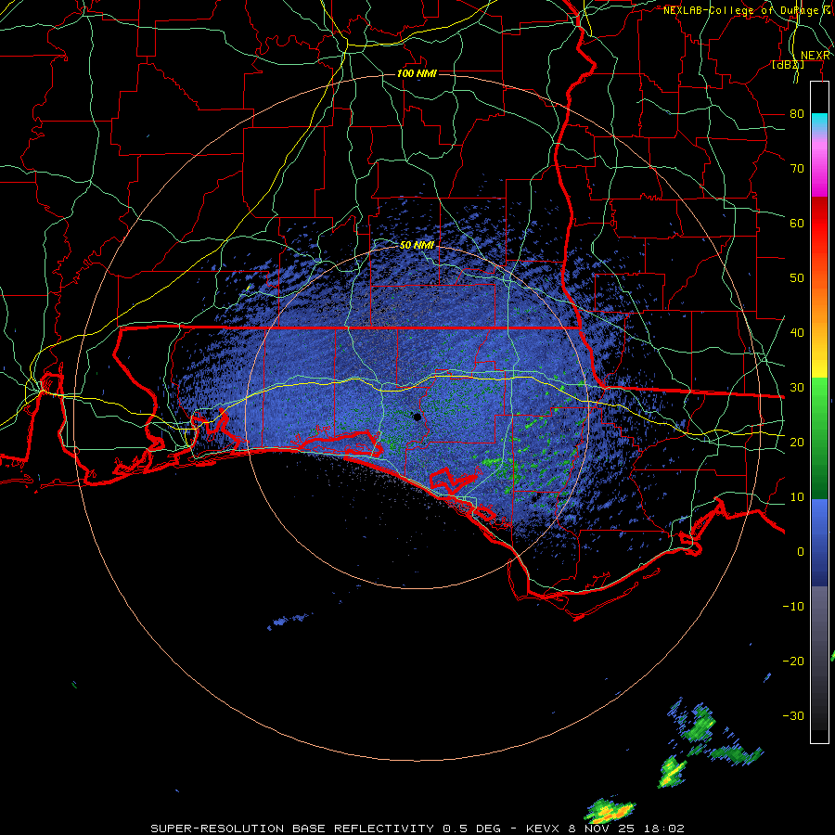Click the 60 value on the dBZ scale
This screenshot has height=835, width=835.
(x=797, y=223)
